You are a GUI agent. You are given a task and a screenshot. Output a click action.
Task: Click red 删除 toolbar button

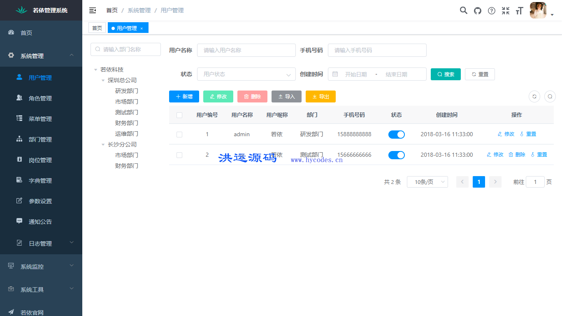point(252,96)
